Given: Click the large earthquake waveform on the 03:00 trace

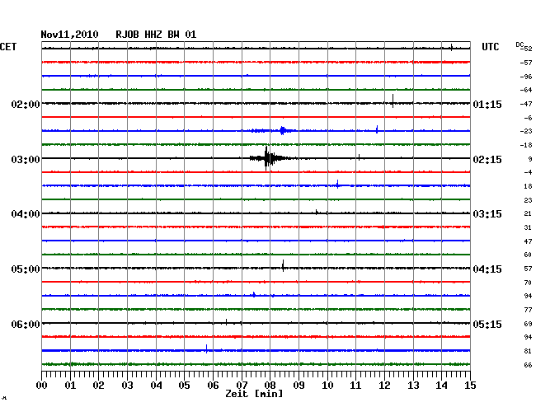Looking at the screenshot, I should click(x=270, y=158).
